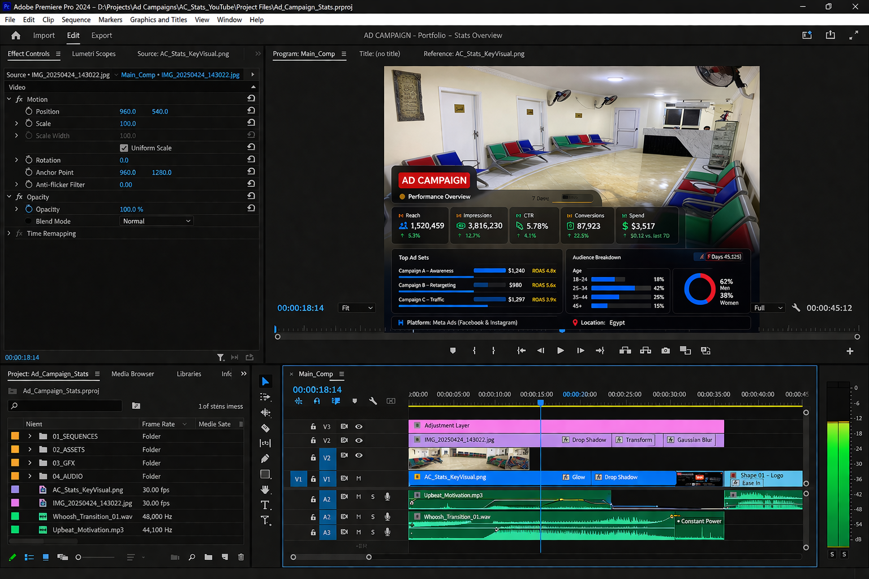Viewport: 869px width, 579px height.
Task: Go to the Import workspace
Action: pyautogui.click(x=44, y=35)
